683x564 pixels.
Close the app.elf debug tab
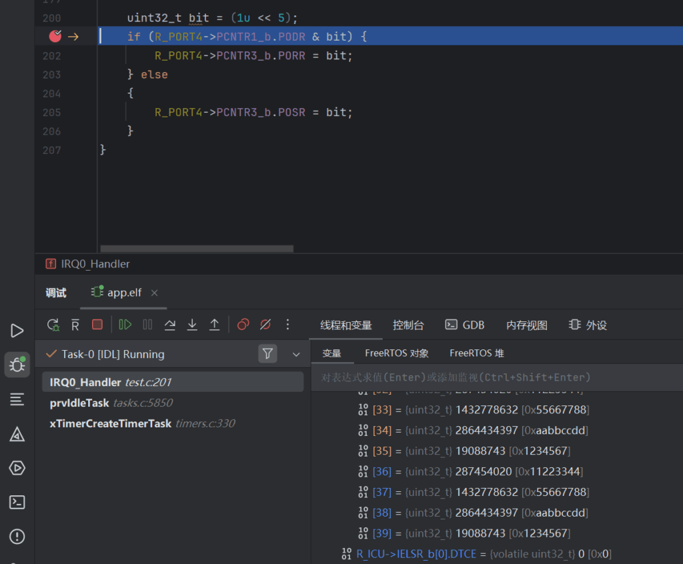(154, 293)
